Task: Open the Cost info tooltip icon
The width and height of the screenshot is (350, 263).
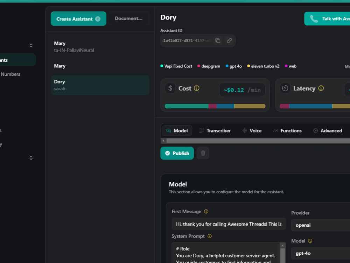Action: pyautogui.click(x=196, y=88)
